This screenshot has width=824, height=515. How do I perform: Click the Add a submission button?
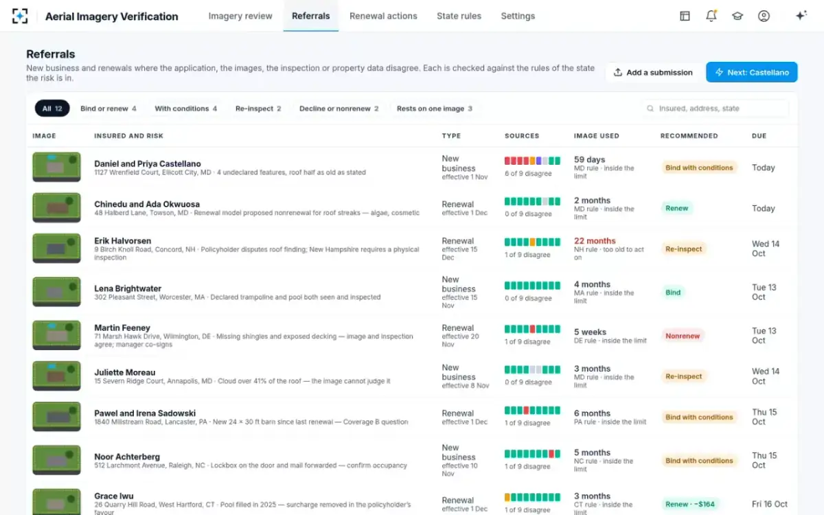click(653, 72)
